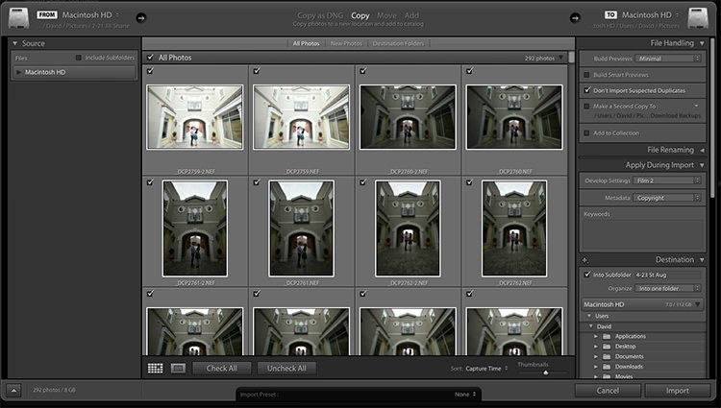The width and height of the screenshot is (721, 408).
Task: Open the Develop Settings Film 2 dropdown
Action: pyautogui.click(x=667, y=180)
